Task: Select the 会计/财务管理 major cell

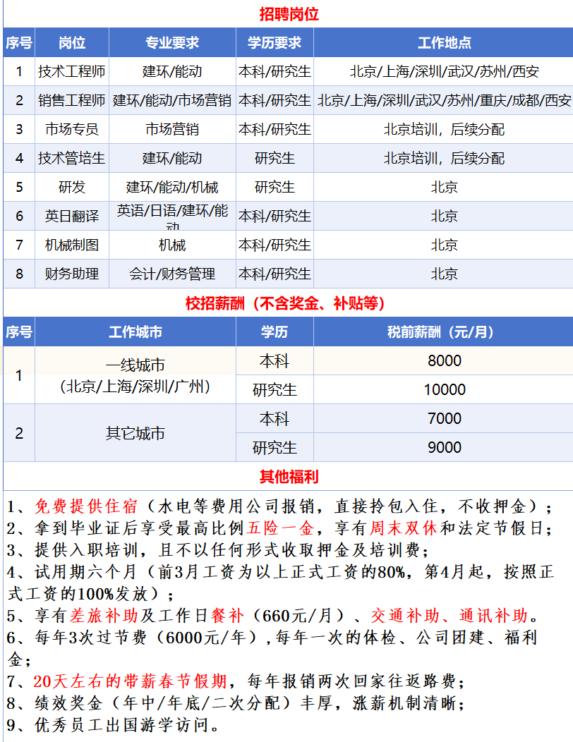Action: pyautogui.click(x=172, y=274)
